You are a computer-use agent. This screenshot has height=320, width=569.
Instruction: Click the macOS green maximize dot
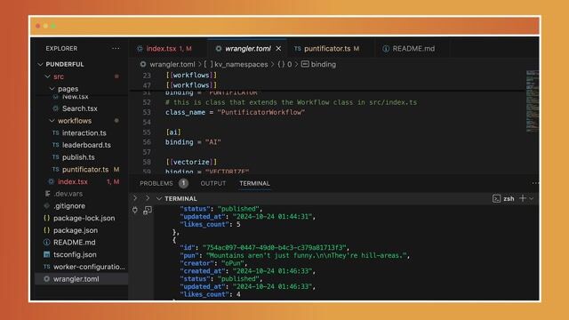point(53,26)
